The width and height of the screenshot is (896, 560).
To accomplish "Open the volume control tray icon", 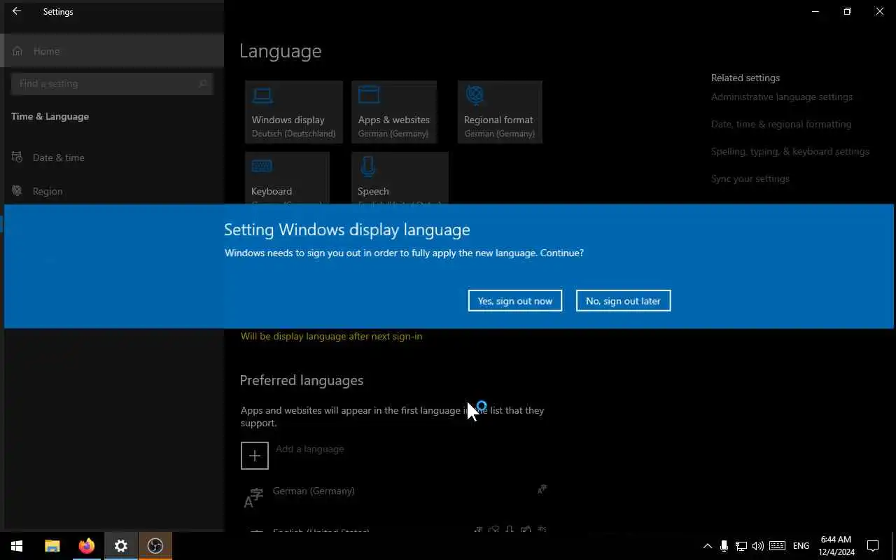I will coord(757,546).
